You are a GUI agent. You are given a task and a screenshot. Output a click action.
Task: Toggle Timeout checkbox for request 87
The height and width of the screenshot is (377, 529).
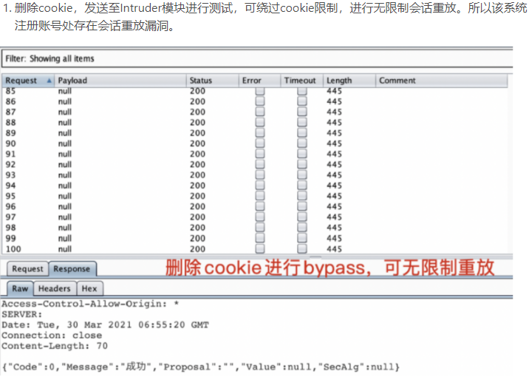pyautogui.click(x=302, y=112)
